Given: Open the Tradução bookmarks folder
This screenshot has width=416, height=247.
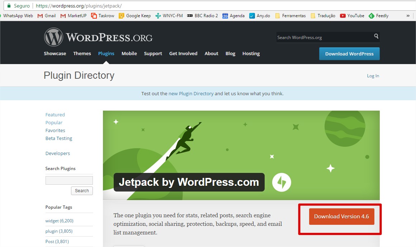Looking at the screenshot, I should coord(323,16).
